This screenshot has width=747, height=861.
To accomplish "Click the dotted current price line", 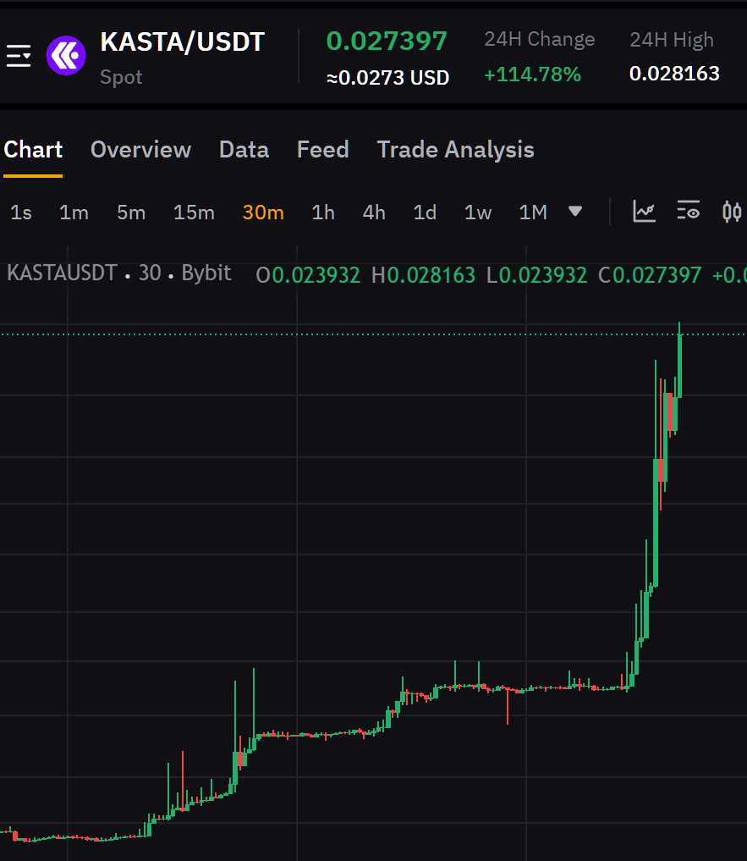I will [x=373, y=334].
